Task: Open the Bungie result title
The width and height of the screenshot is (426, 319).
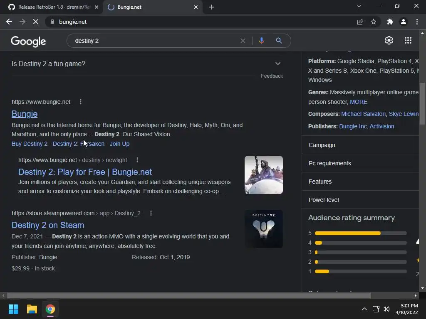Action: (x=25, y=114)
